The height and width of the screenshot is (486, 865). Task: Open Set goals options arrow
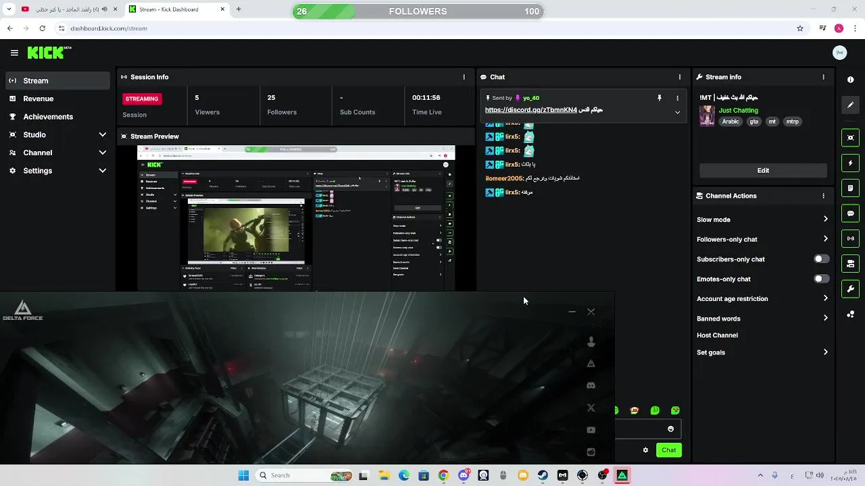(x=825, y=352)
